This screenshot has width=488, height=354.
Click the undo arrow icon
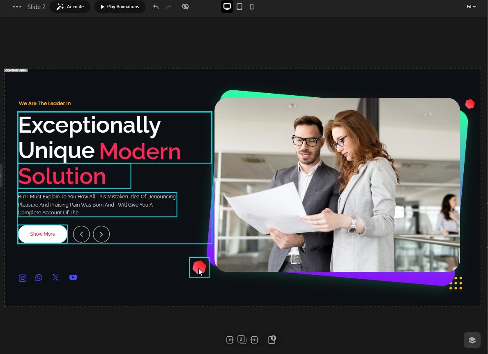click(156, 7)
